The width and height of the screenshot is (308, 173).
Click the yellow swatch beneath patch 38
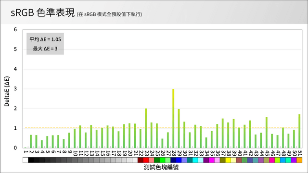[x=228, y=160]
